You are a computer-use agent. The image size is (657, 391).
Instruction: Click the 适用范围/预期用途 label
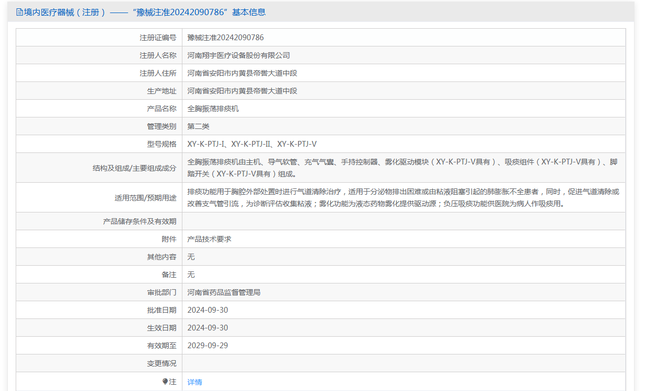(x=145, y=198)
